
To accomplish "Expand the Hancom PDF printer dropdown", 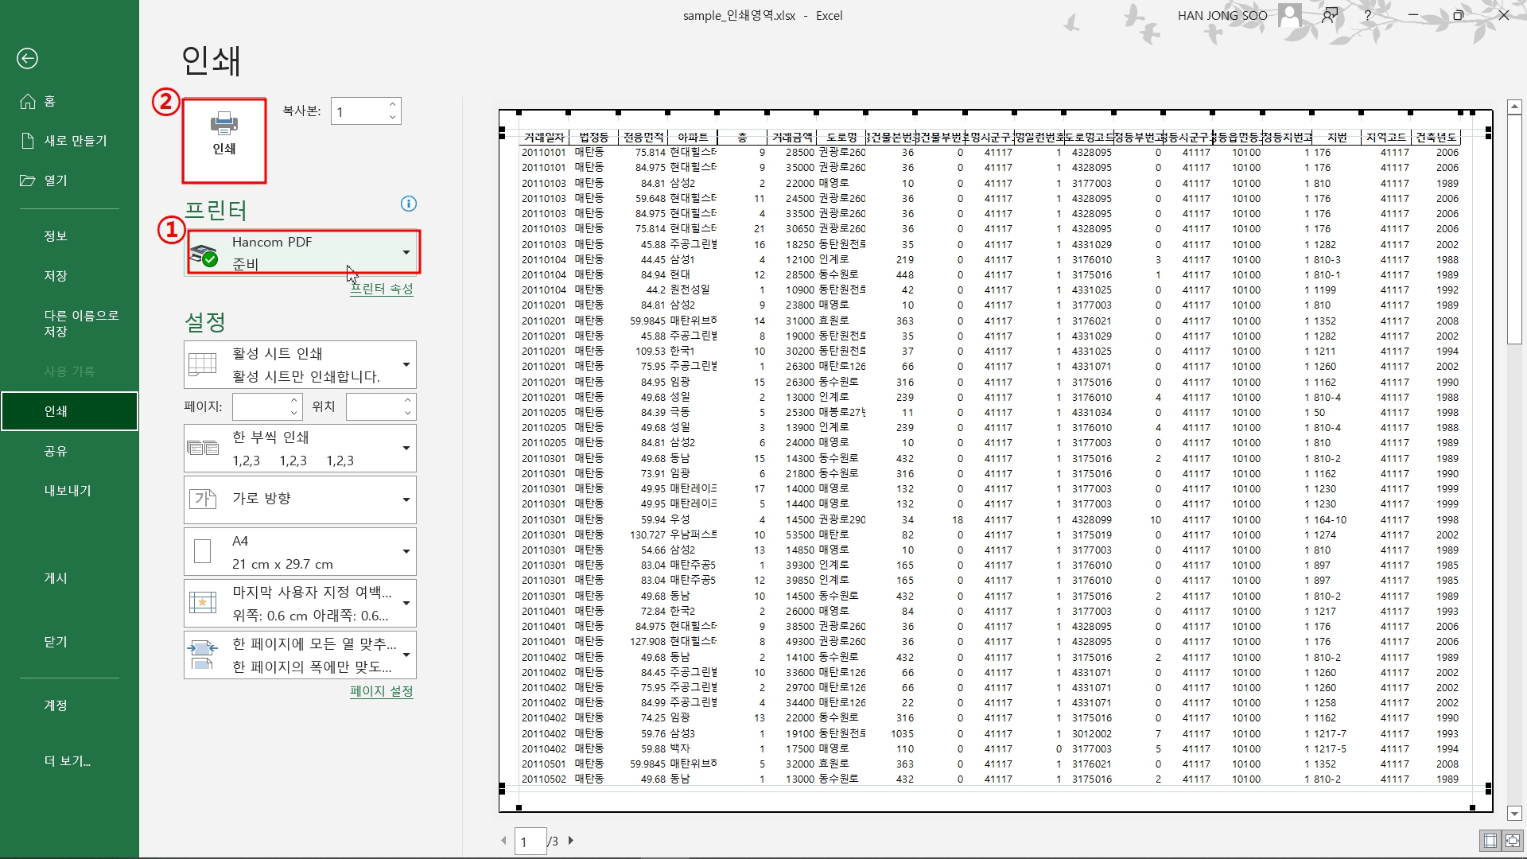I will pyautogui.click(x=406, y=252).
